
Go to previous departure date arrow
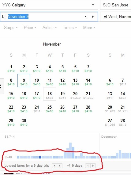point(86,17)
